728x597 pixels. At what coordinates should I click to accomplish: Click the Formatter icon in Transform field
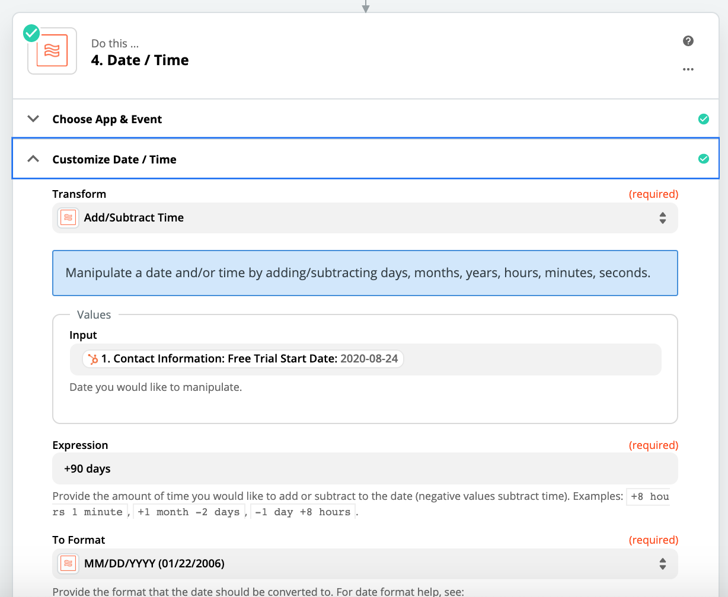click(68, 218)
